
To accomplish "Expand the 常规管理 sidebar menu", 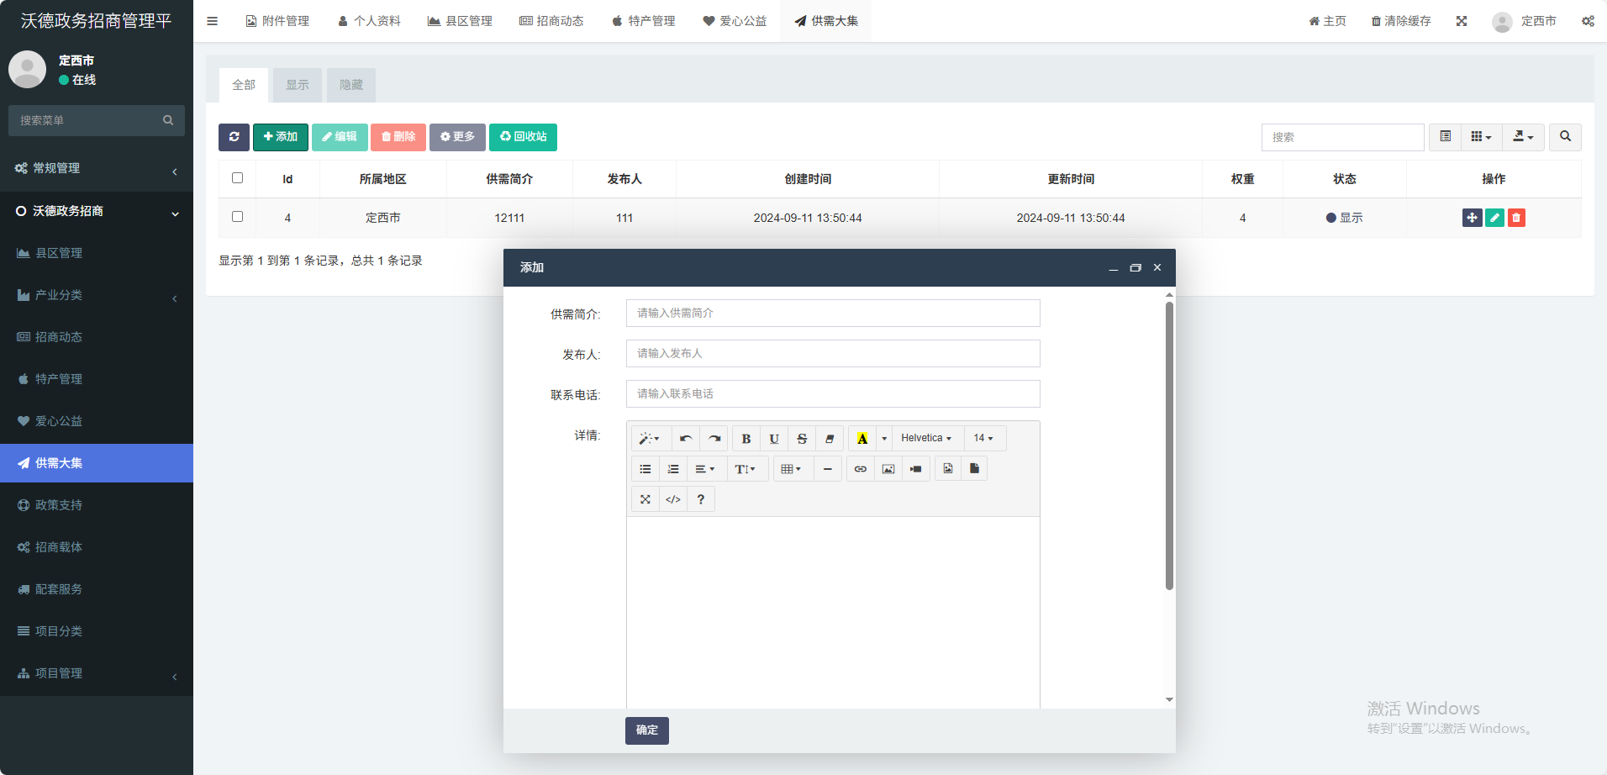I will coord(97,169).
